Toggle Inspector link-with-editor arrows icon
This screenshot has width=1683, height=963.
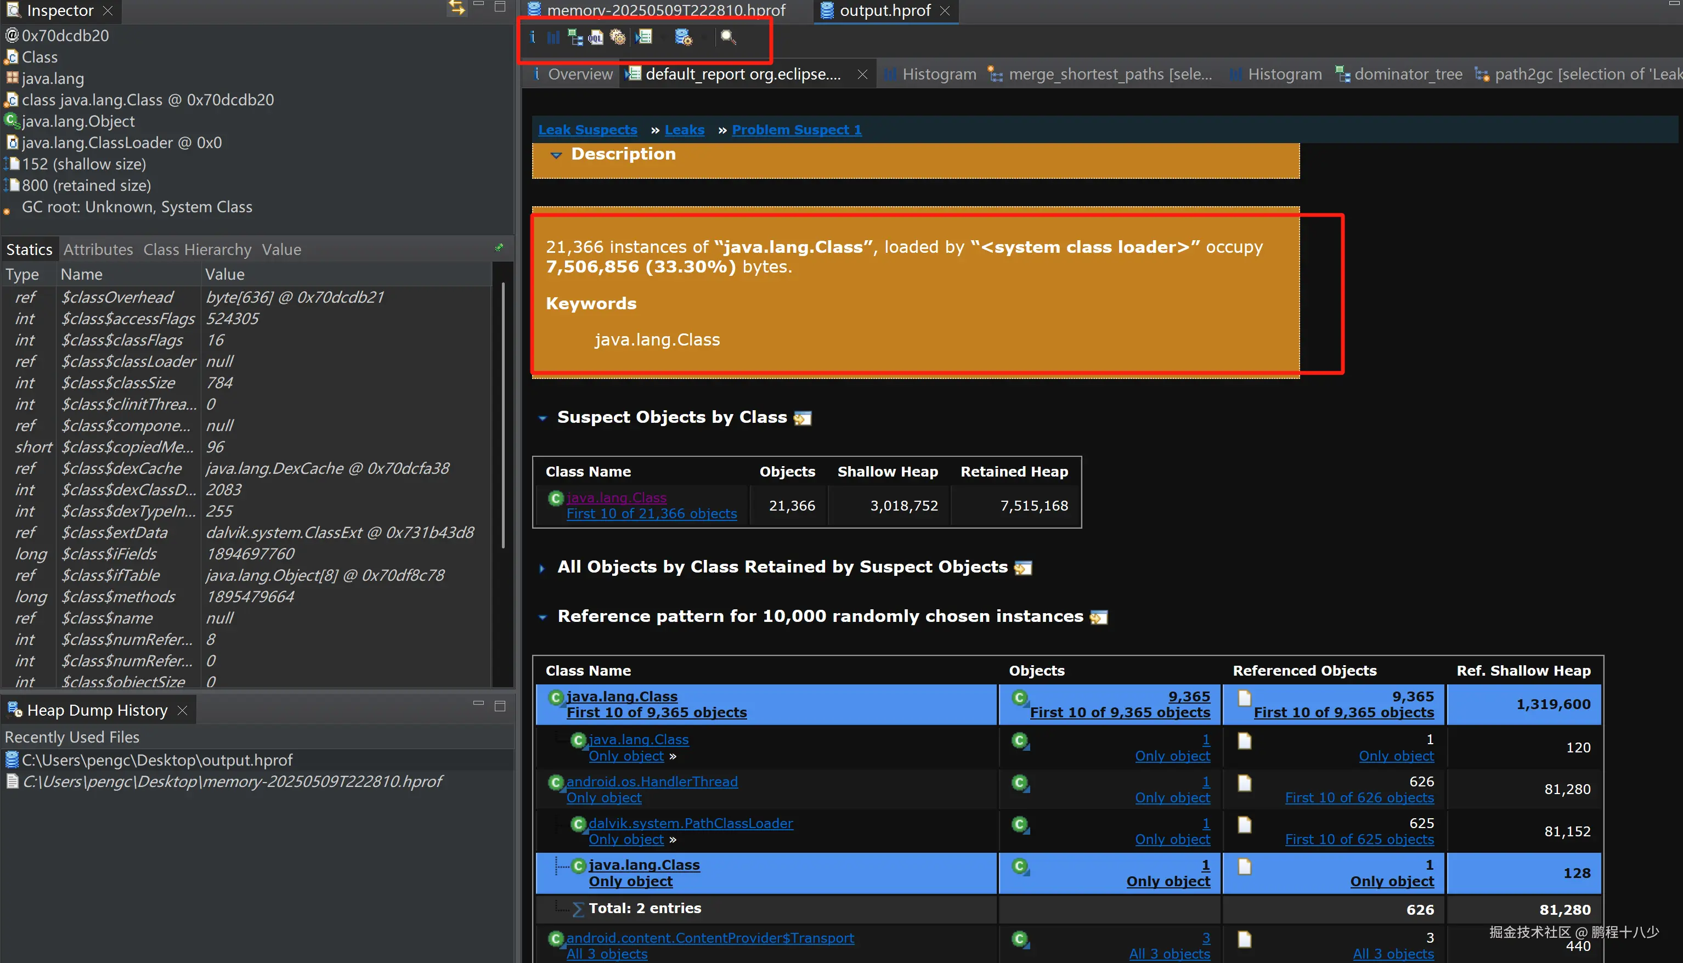pos(456,8)
